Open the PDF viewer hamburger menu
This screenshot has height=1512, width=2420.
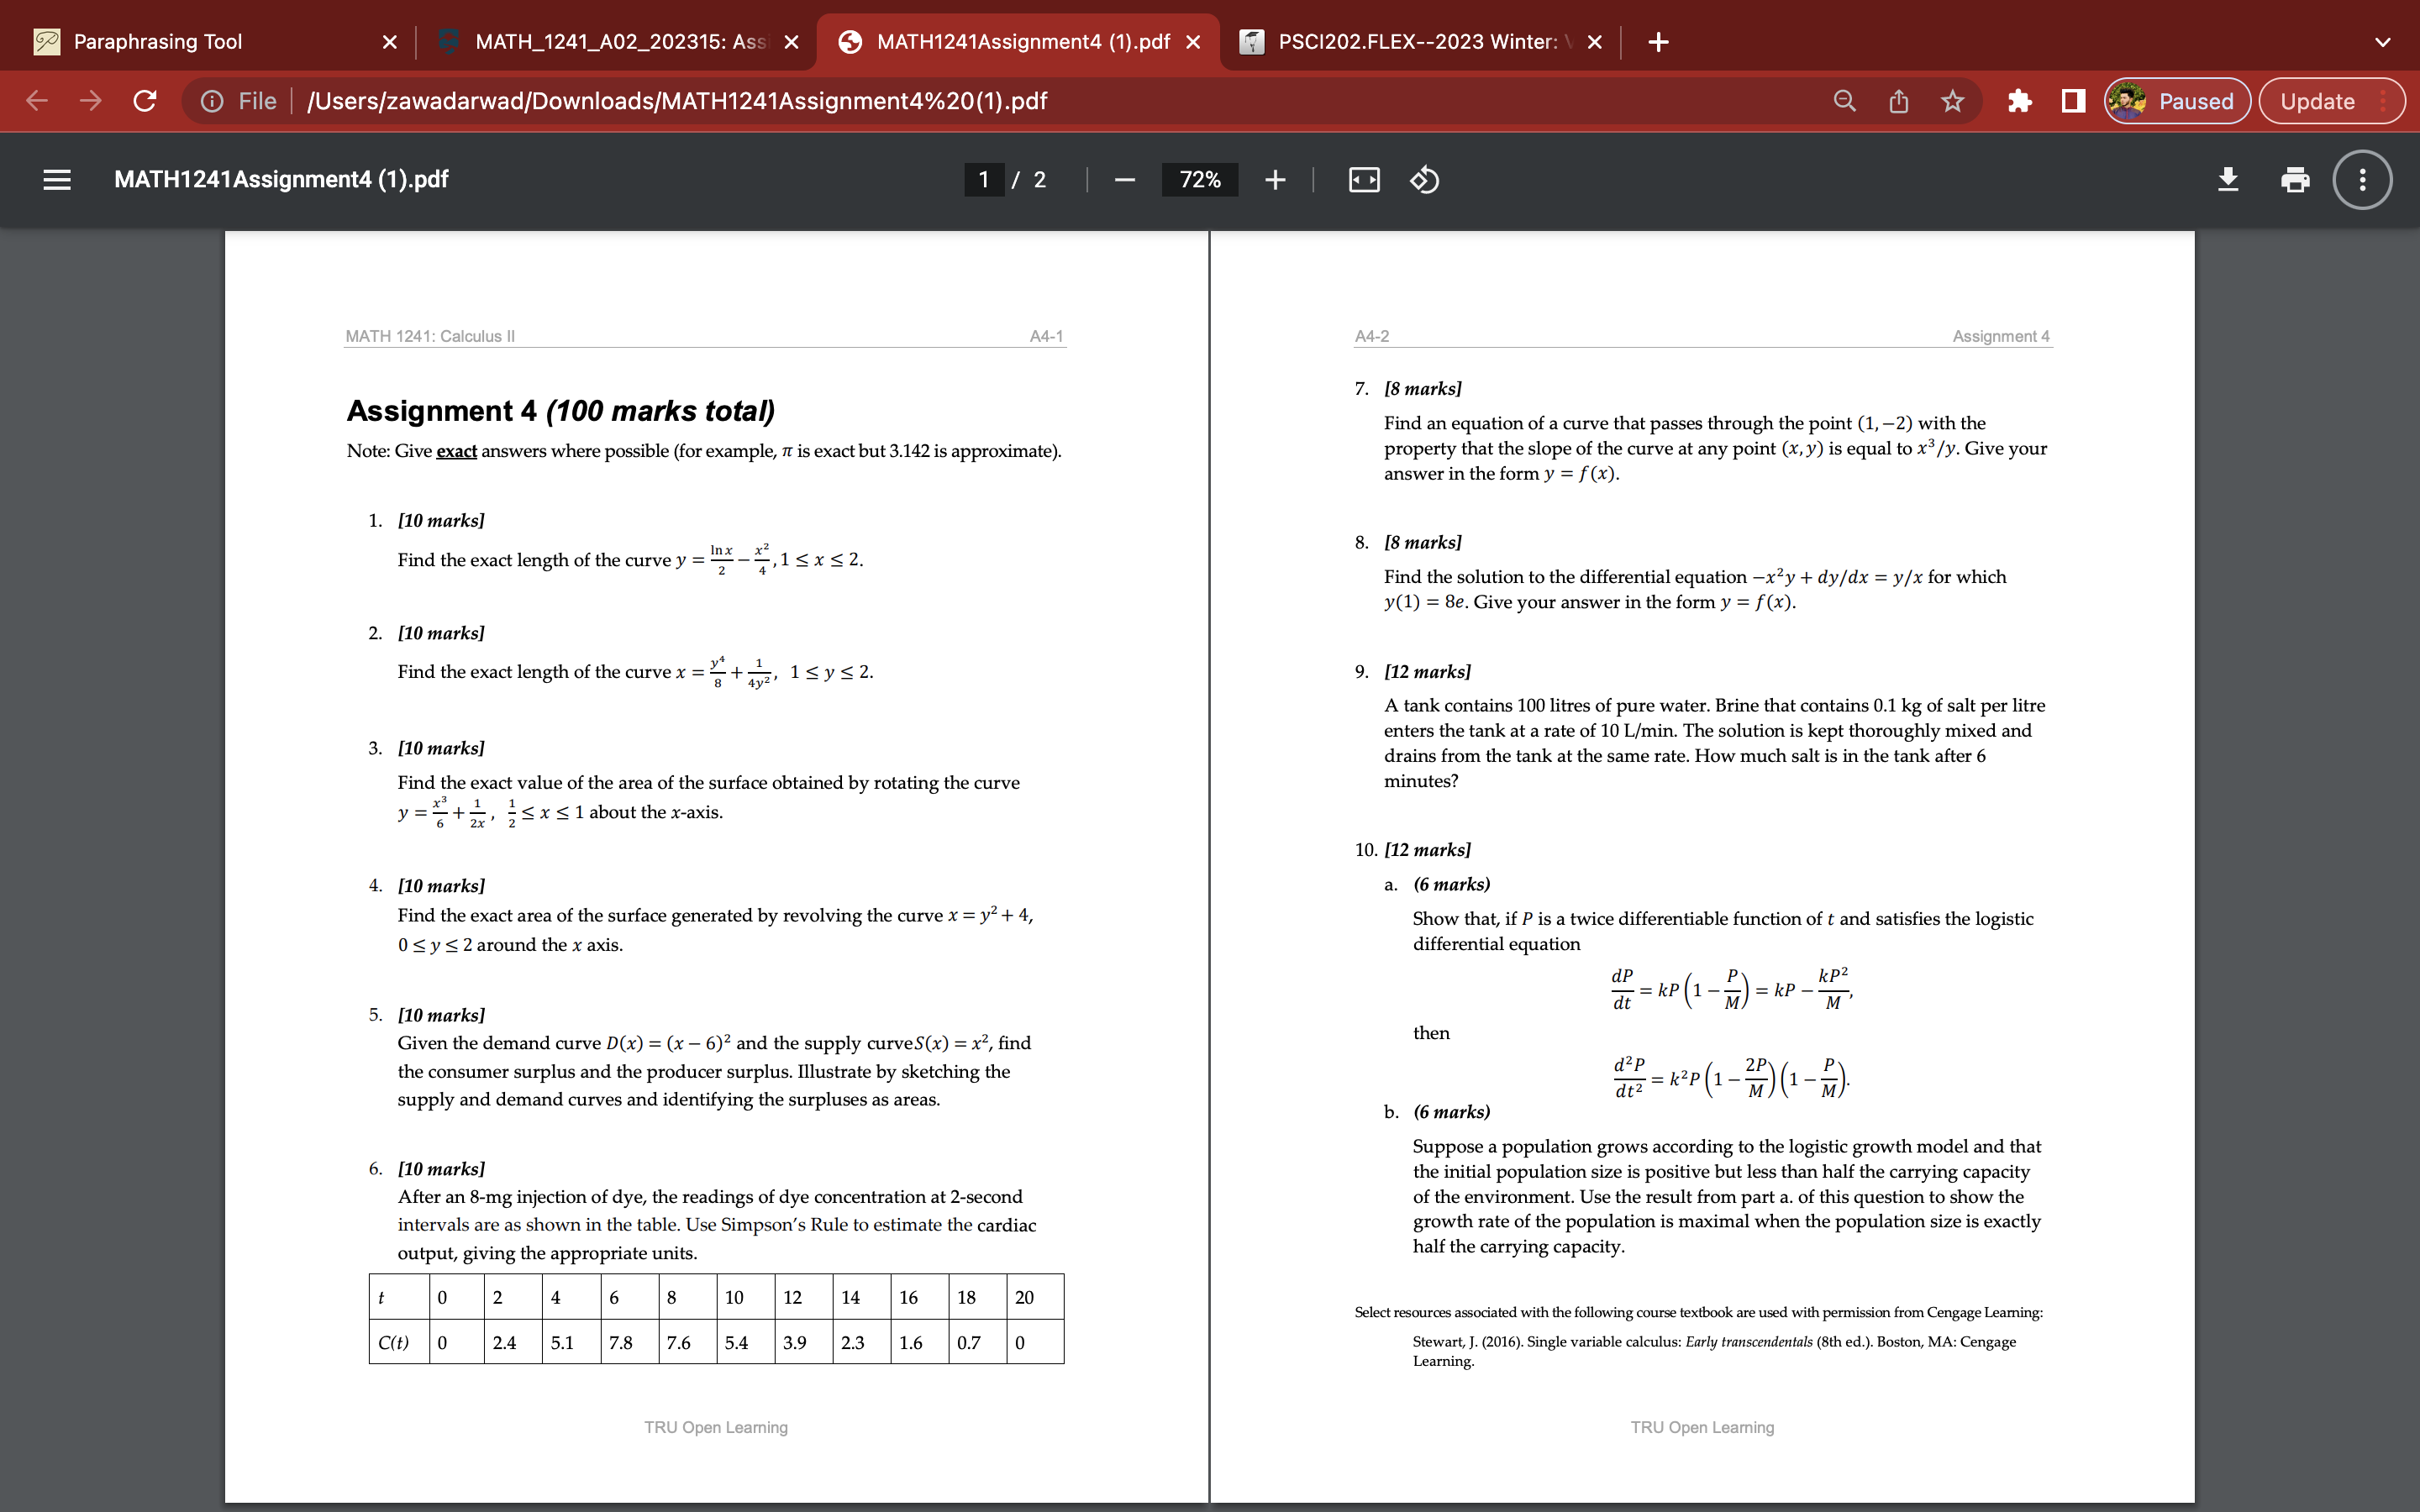coord(57,180)
